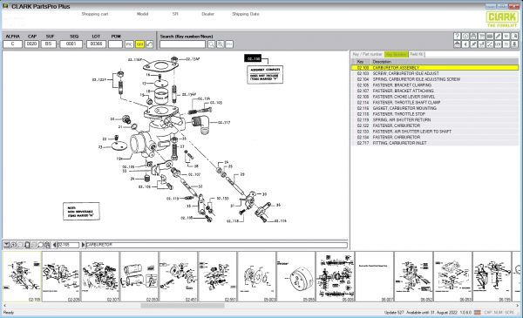Switch to the Key / Part number tab

coord(367,54)
